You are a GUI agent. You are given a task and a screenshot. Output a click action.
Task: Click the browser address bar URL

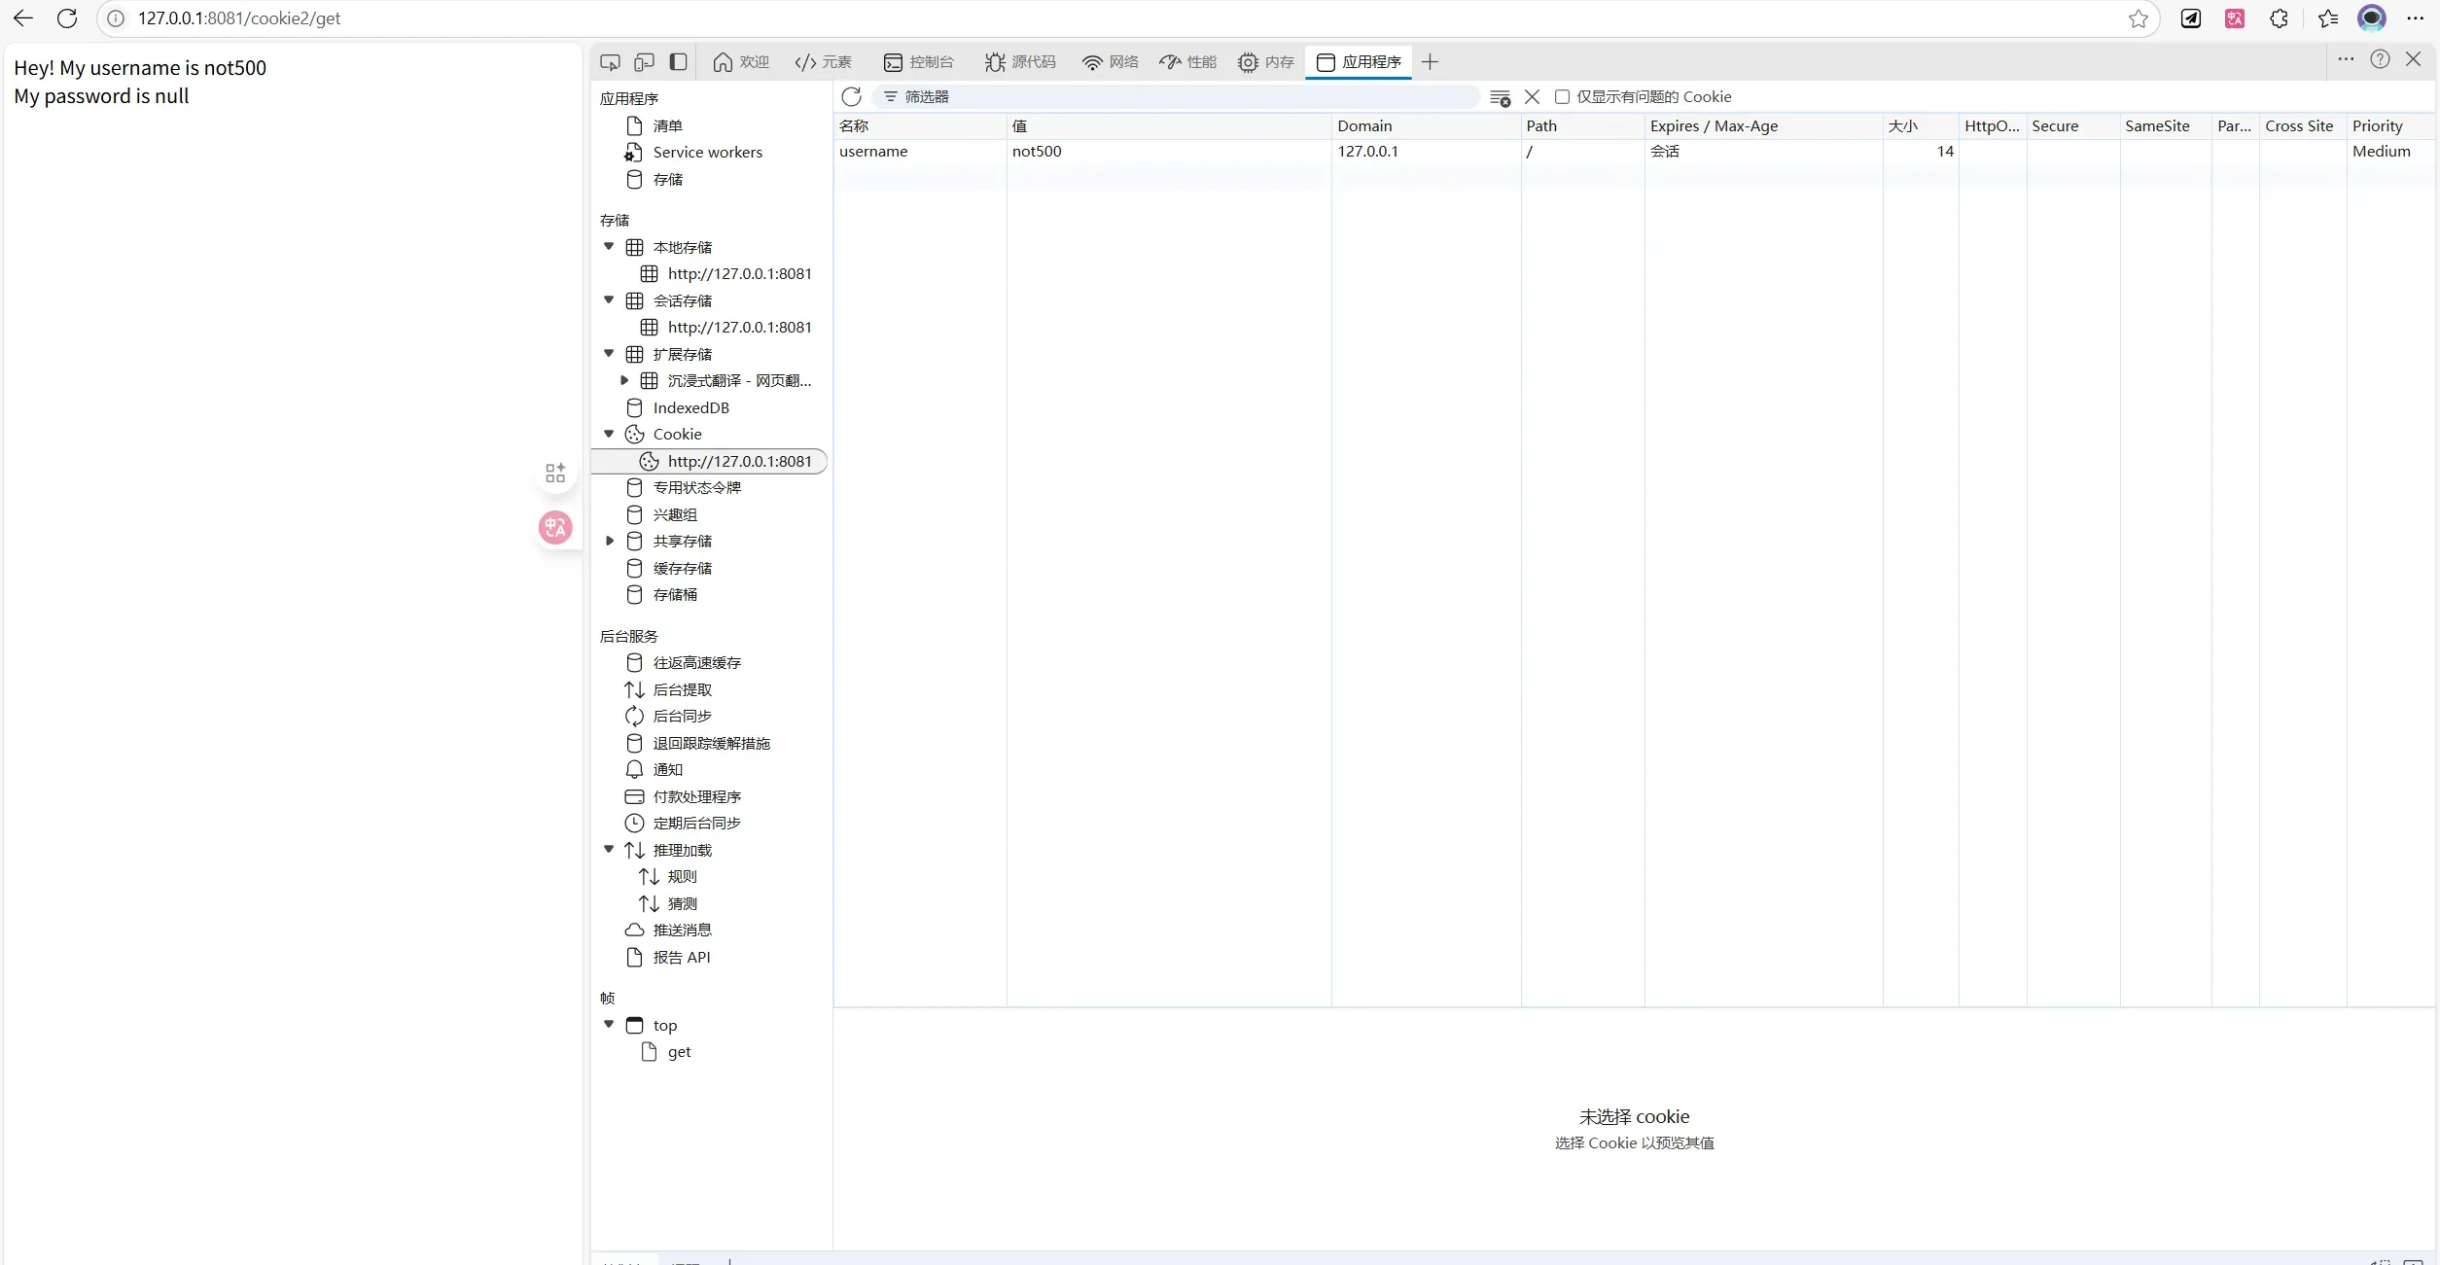click(239, 18)
